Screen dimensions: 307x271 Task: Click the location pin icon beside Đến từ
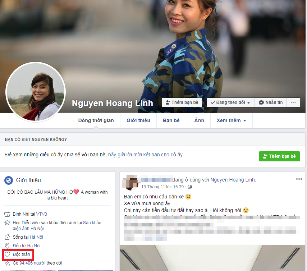tap(7, 246)
